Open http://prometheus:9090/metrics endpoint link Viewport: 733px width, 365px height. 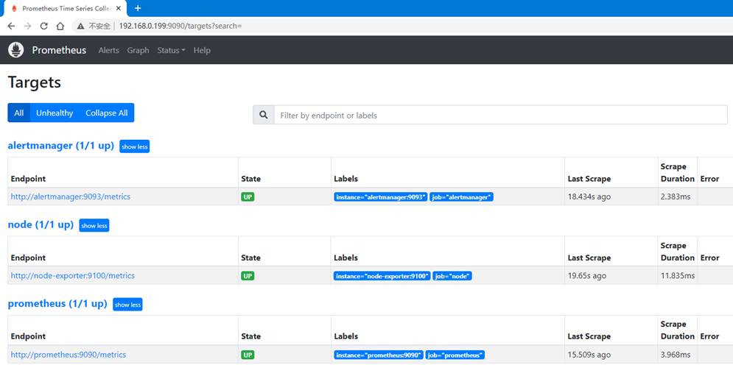tap(69, 355)
